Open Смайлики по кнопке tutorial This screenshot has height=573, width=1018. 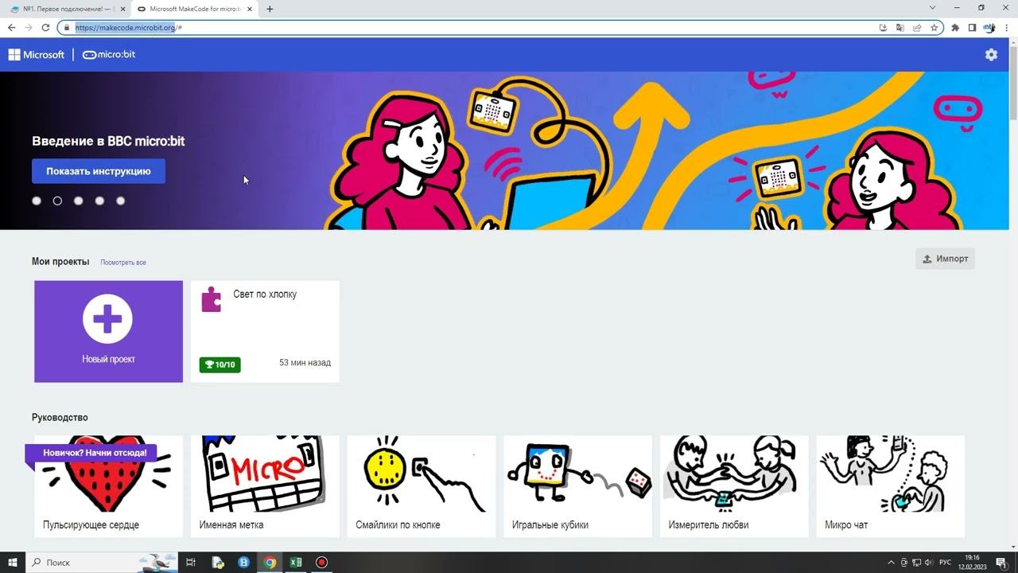coord(422,486)
